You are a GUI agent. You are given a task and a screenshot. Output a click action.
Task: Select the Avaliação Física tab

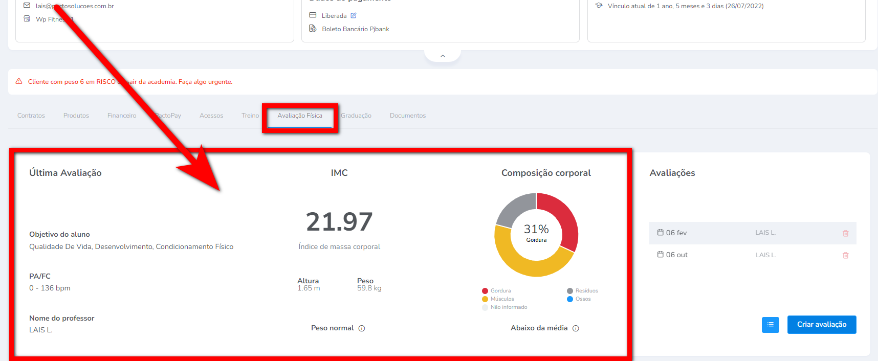point(300,116)
